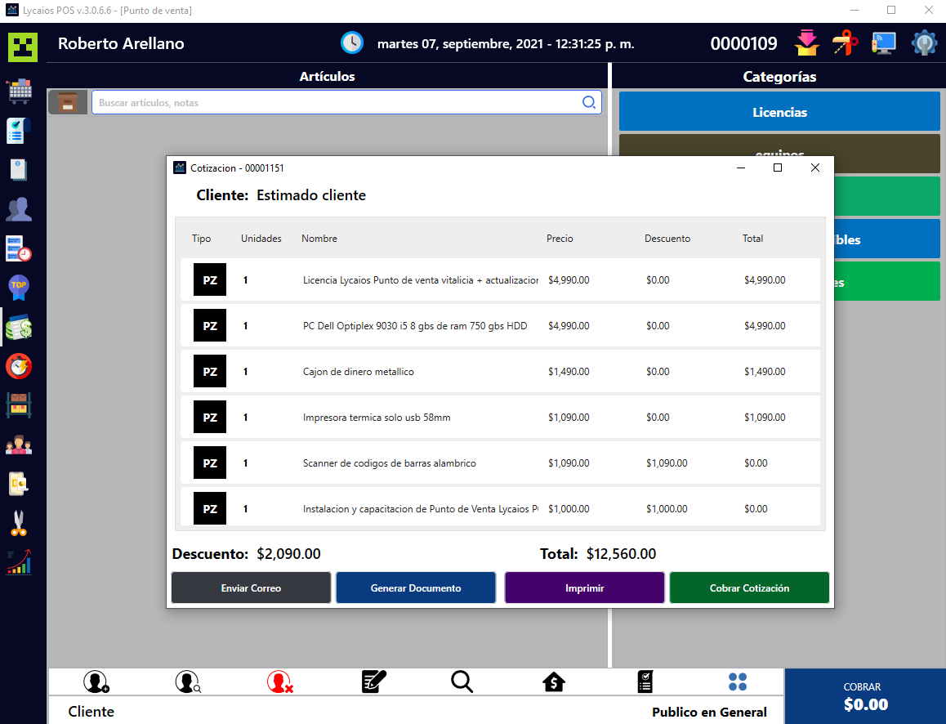Click the TOP badge icon in sidebar
Screen dimensions: 946x724
20,287
